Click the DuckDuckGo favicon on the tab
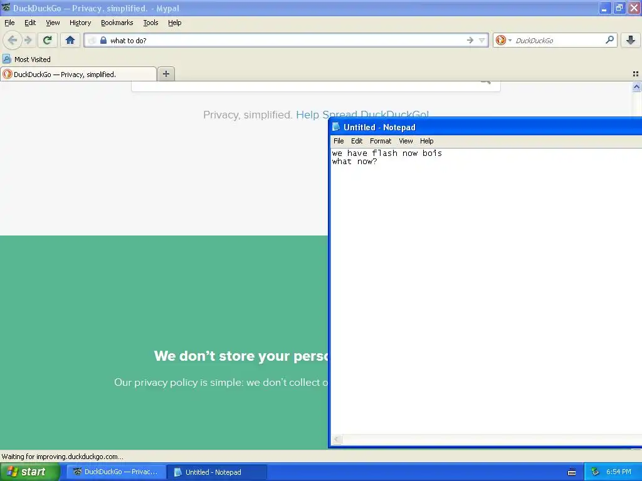 tap(7, 74)
